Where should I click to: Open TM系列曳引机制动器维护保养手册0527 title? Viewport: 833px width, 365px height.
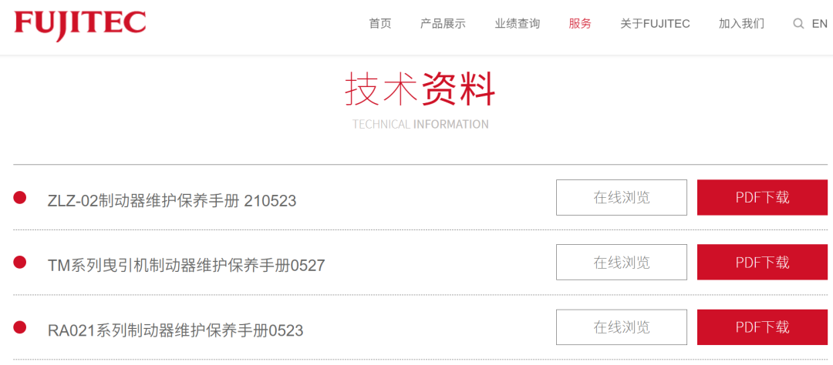187,265
